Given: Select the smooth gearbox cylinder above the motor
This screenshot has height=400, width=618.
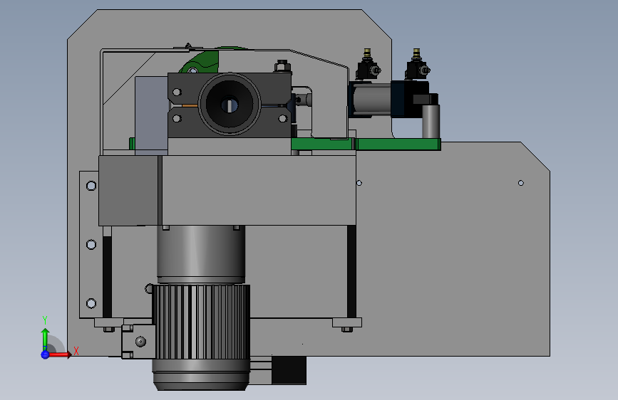Looking at the screenshot, I should coord(201,254).
